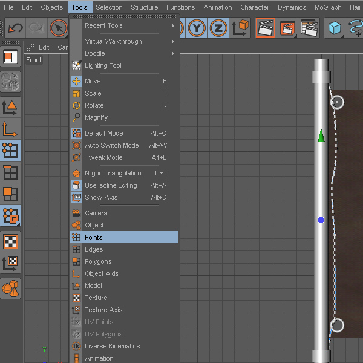Choose Object Axis in Tools menu
This screenshot has height=363, width=363.
pos(124,273)
